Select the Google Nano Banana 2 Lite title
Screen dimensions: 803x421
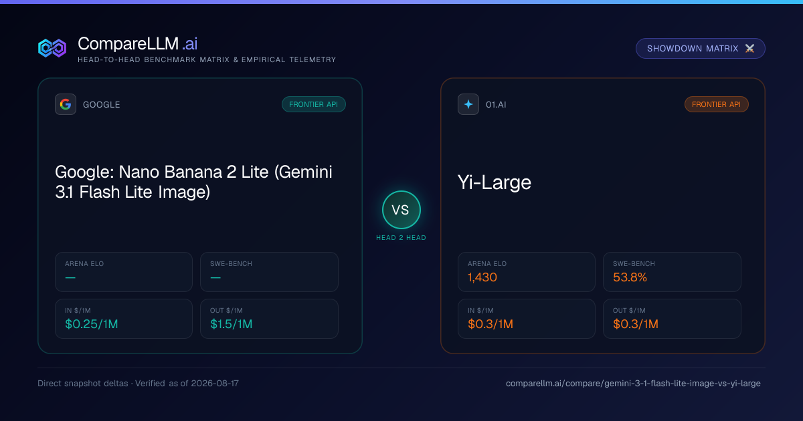pyautogui.click(x=194, y=182)
